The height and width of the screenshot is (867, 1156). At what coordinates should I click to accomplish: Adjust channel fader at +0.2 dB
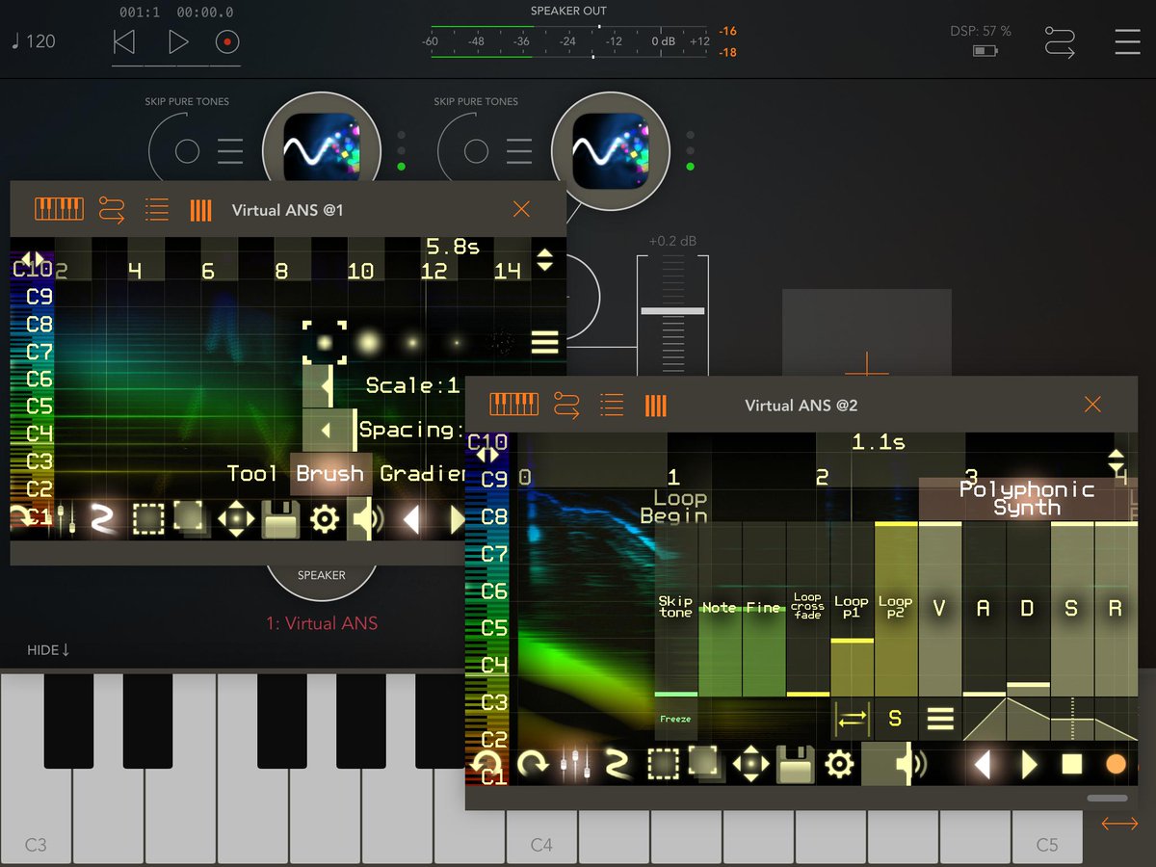(x=672, y=311)
